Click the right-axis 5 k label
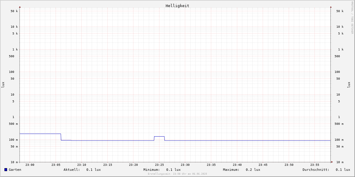The image size is (355, 177). [x=341, y=34]
